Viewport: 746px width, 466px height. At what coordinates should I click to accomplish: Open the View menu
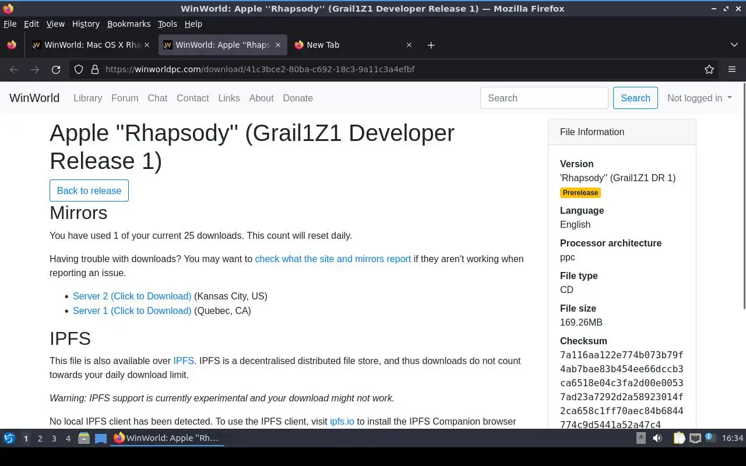pos(55,24)
